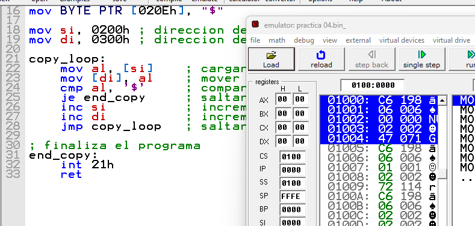Click the DX low byte register field
Image resolution: width=475 pixels, height=226 pixels.
coord(300,141)
